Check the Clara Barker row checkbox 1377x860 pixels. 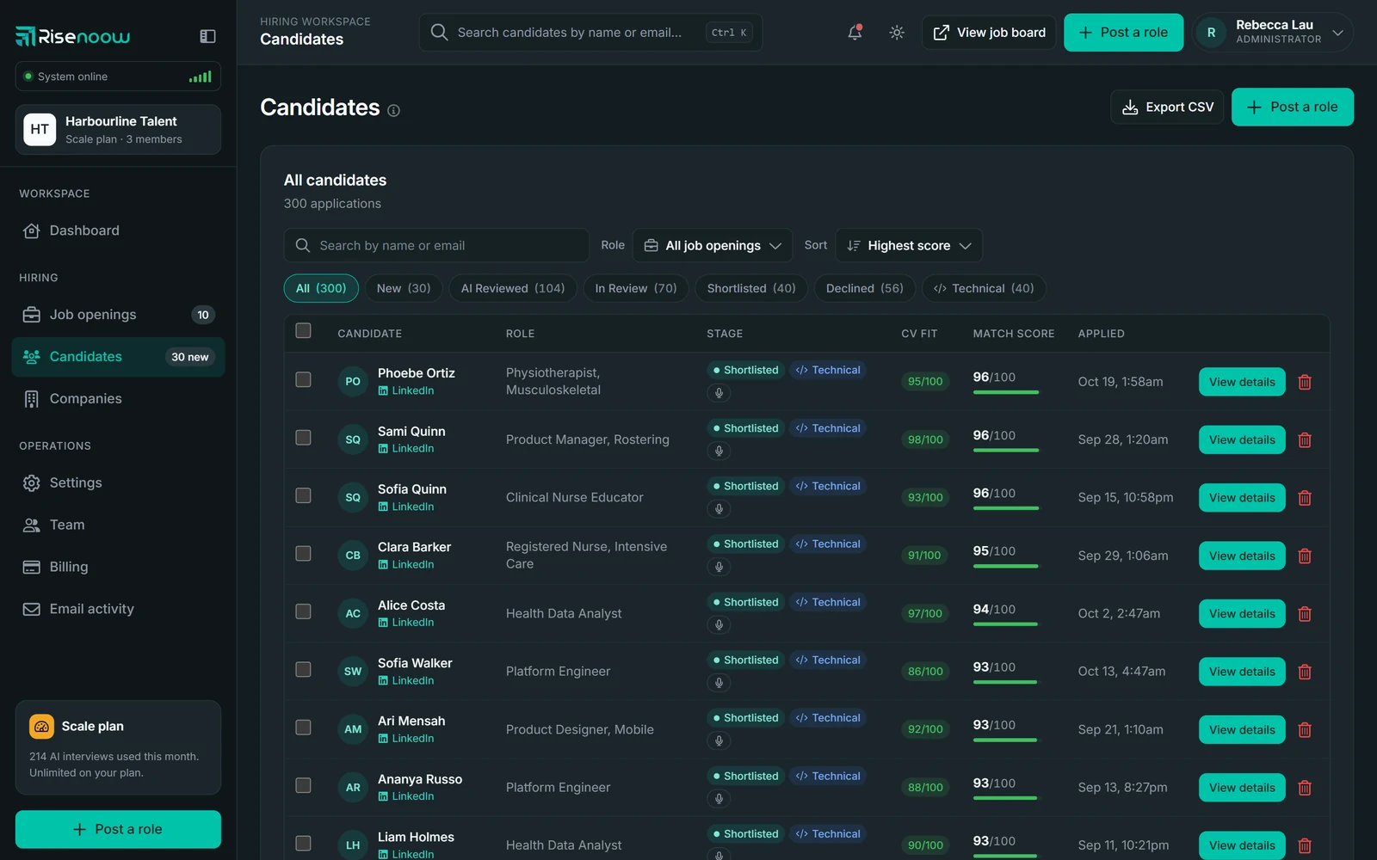pos(303,553)
